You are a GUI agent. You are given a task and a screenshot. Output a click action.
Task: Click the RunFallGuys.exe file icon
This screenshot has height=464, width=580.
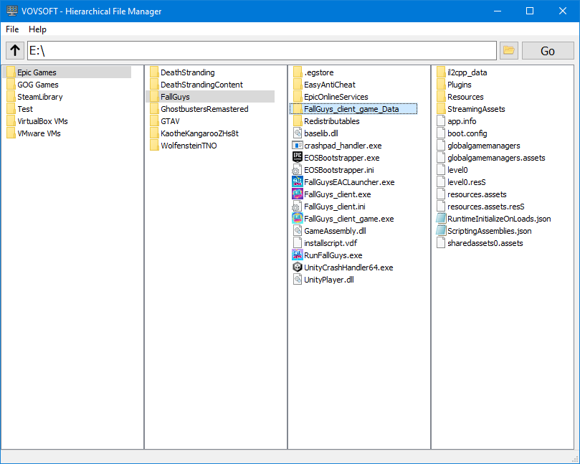coord(298,255)
